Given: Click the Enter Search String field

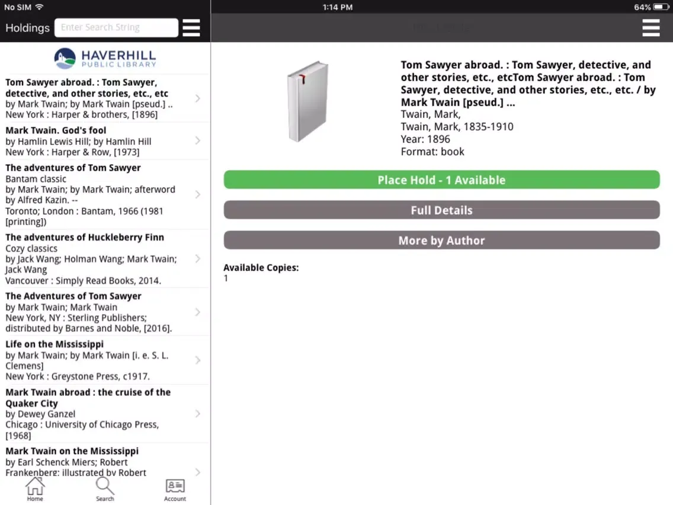Looking at the screenshot, I should 116,27.
